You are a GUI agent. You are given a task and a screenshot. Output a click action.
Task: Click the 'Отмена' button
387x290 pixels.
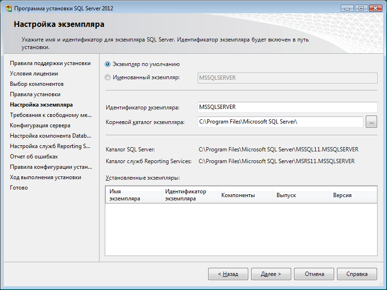tap(314, 274)
